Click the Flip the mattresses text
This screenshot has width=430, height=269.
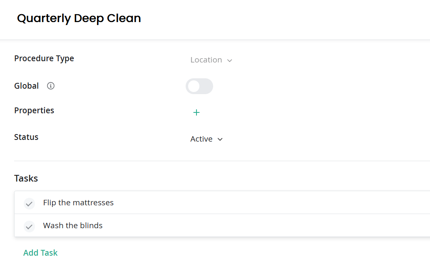(x=78, y=203)
